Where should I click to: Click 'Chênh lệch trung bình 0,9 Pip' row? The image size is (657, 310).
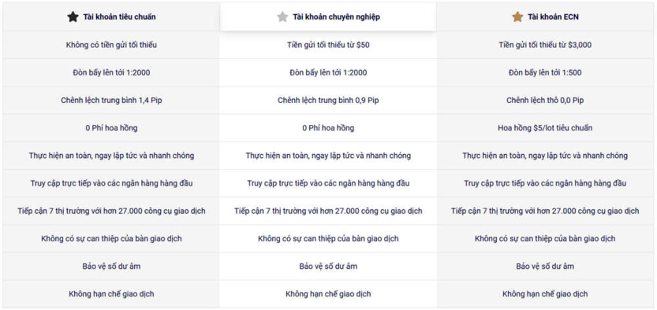(x=328, y=100)
